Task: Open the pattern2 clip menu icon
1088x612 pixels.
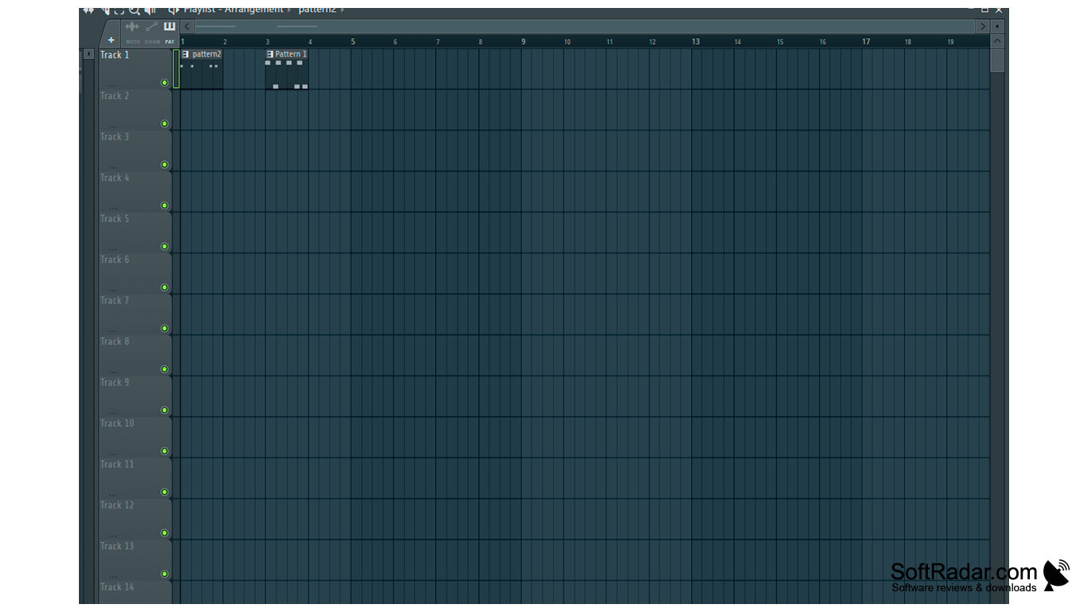Action: click(x=186, y=54)
